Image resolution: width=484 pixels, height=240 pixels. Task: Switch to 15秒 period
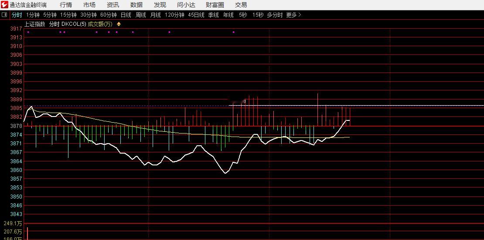pos(258,15)
